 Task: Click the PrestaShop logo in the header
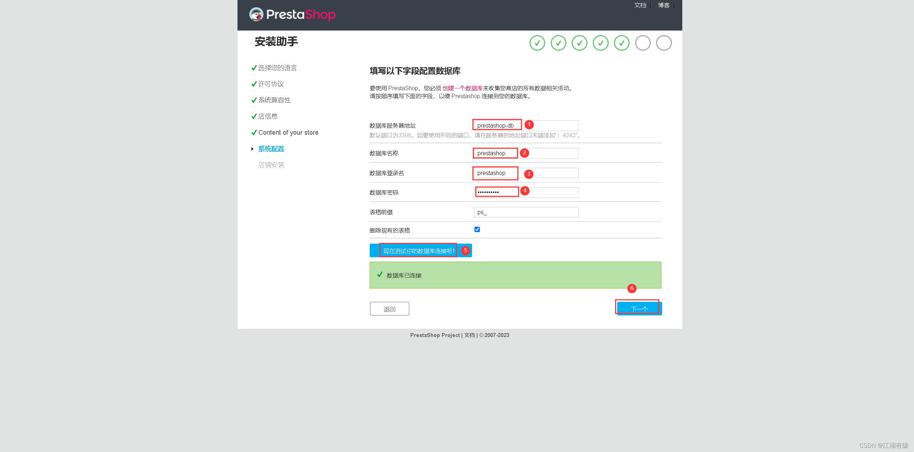(x=292, y=14)
